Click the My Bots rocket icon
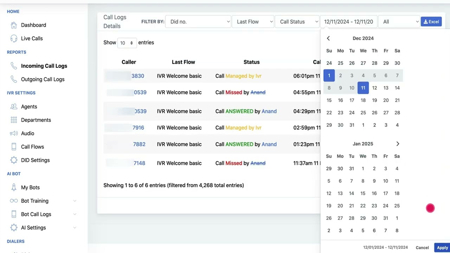 (x=14, y=187)
